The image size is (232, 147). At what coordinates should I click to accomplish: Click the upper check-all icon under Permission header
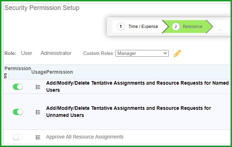point(6,75)
